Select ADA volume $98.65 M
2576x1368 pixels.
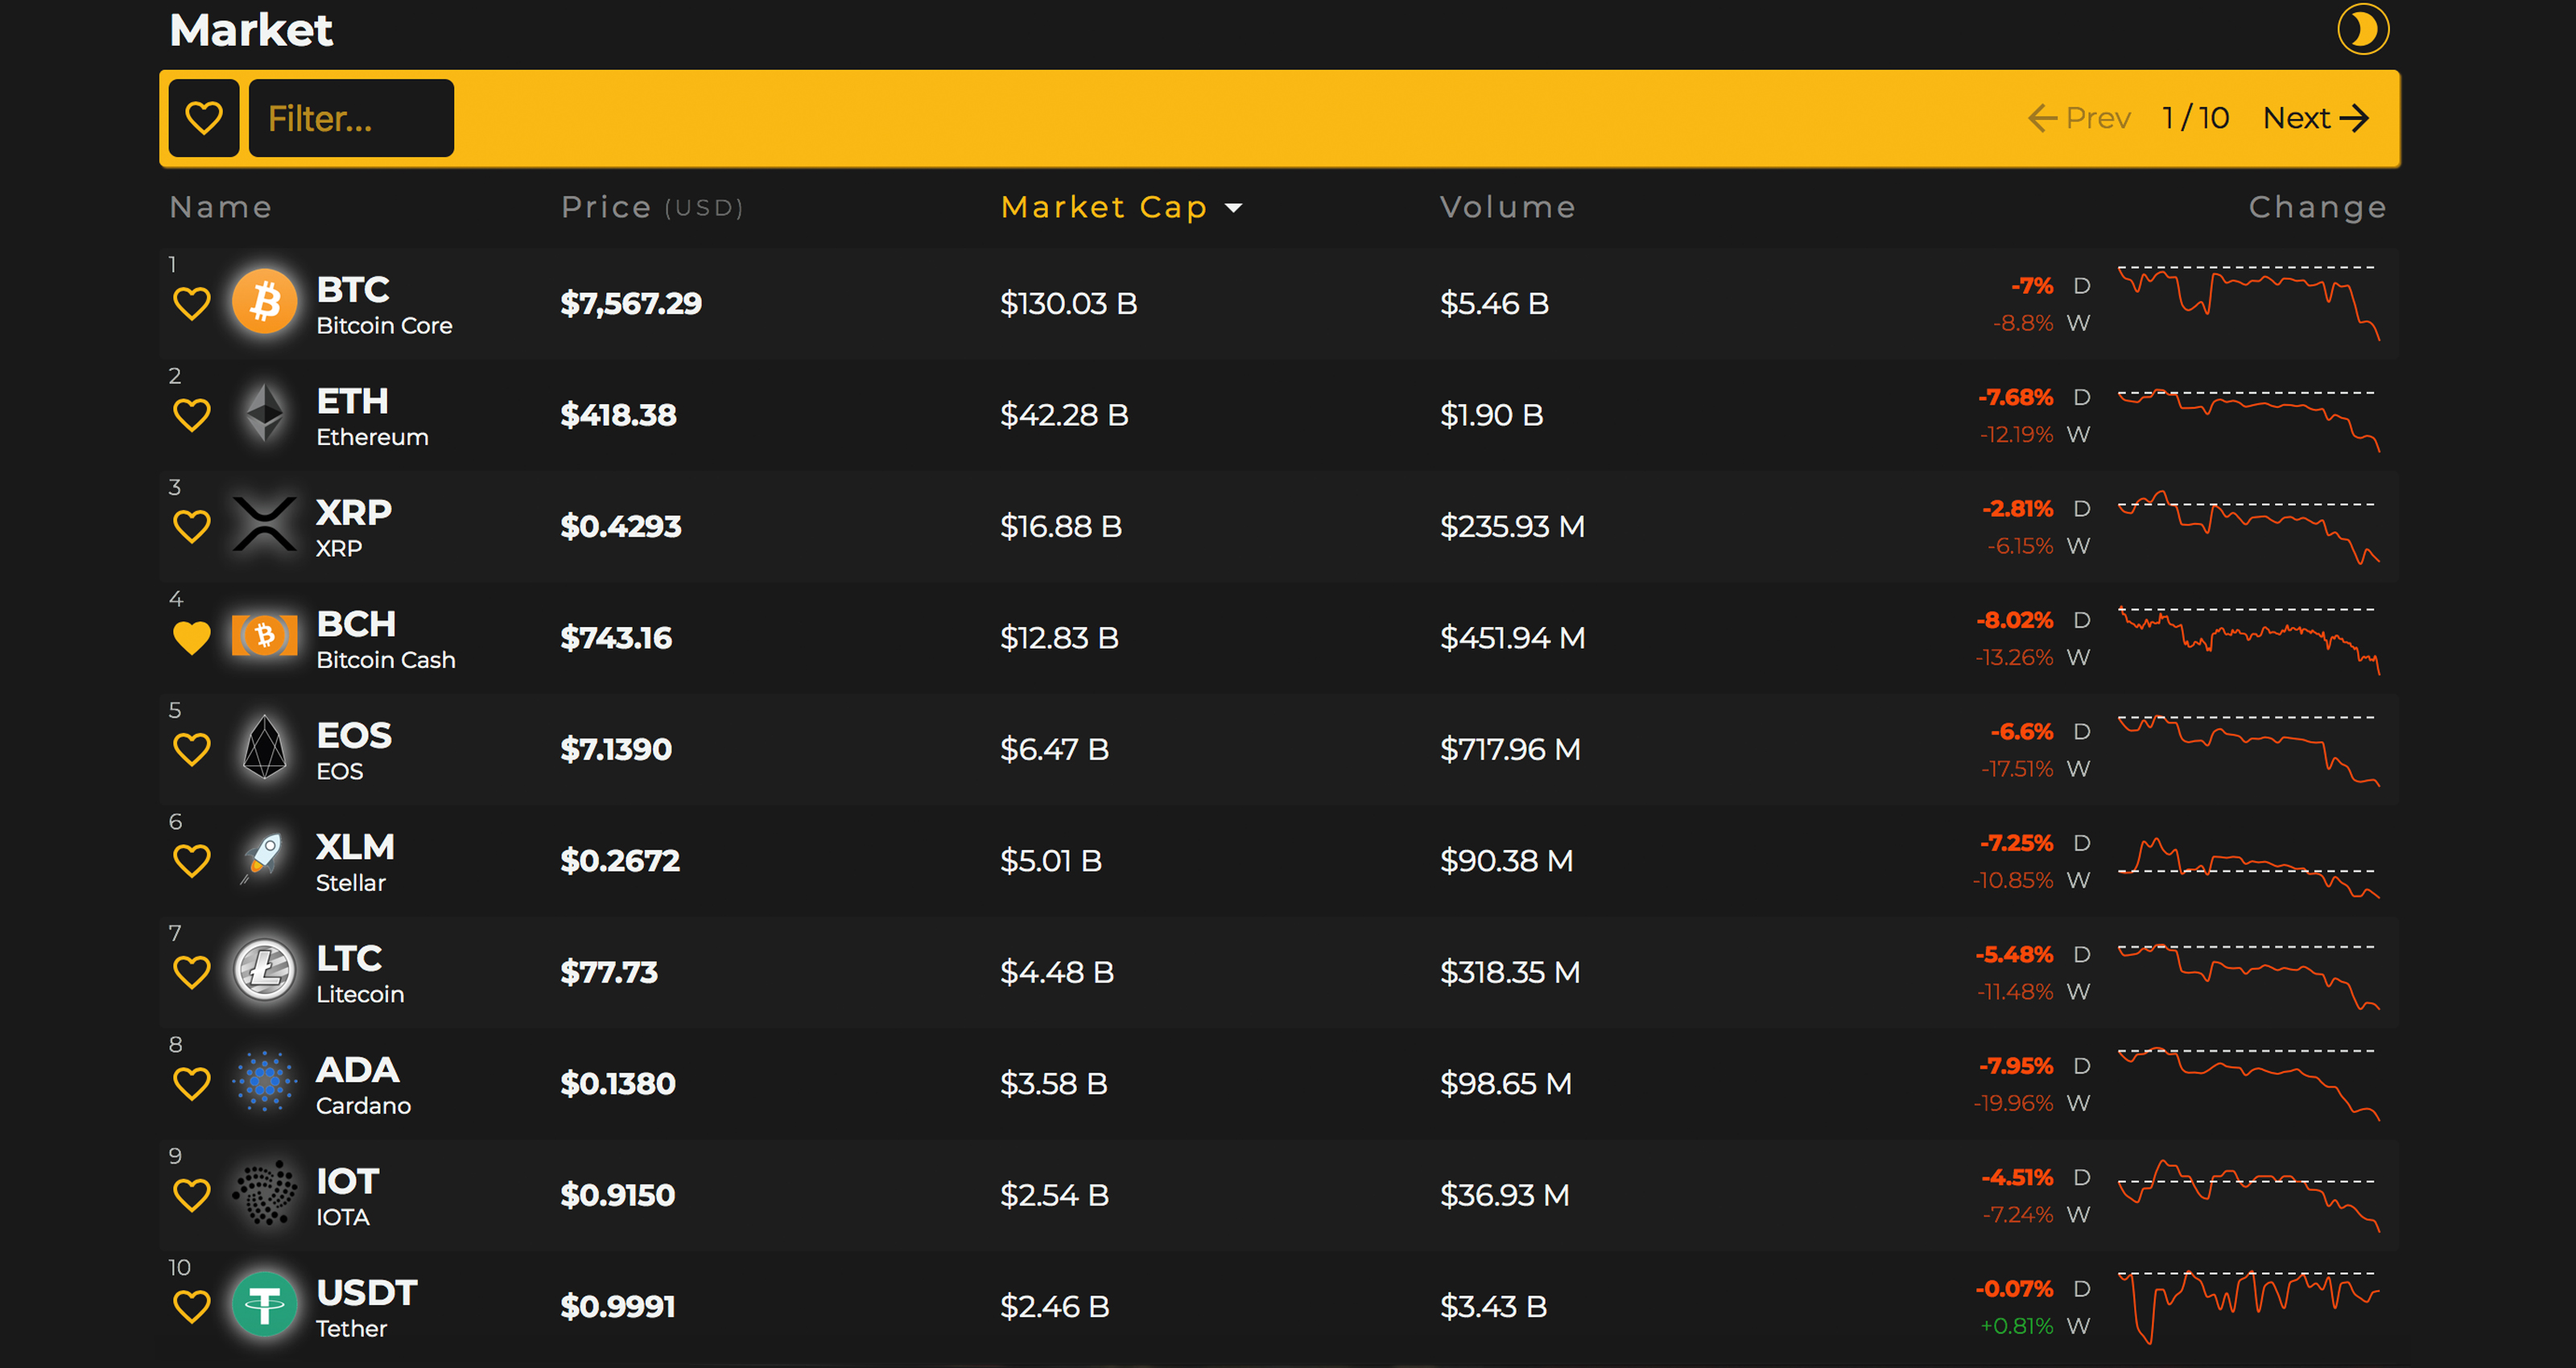tap(1506, 1083)
